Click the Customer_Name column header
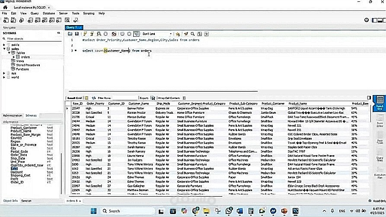Viewport: 386px width, 217px height. (x=139, y=104)
